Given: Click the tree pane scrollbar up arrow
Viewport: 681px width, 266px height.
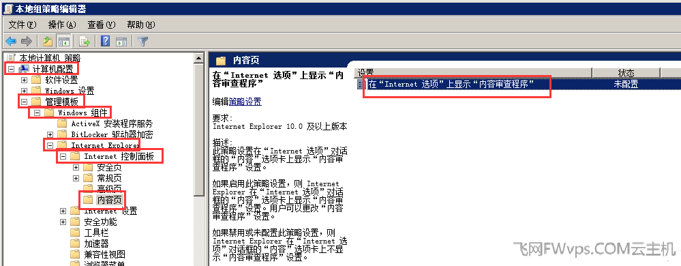Looking at the screenshot, I should pyautogui.click(x=199, y=58).
